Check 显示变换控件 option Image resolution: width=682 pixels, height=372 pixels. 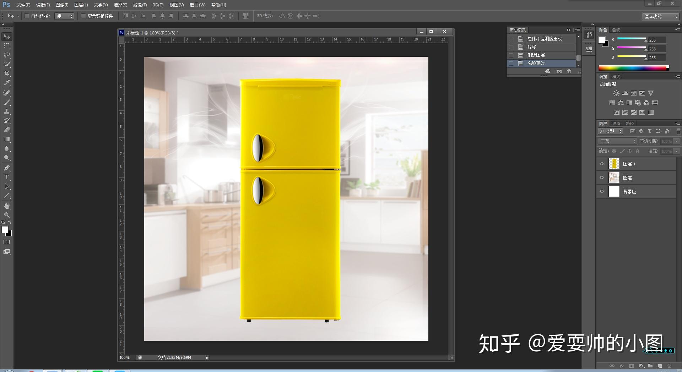pyautogui.click(x=83, y=16)
